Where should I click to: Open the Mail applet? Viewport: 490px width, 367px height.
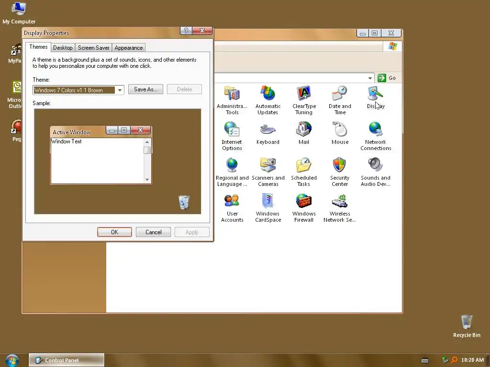point(304,133)
